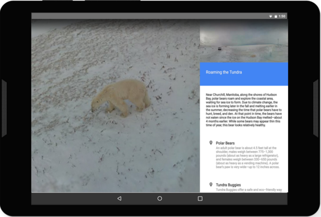Tap the Roaming the Tundra blue header
Image resolution: width=321 pixels, height=217 pixels.
(244, 72)
